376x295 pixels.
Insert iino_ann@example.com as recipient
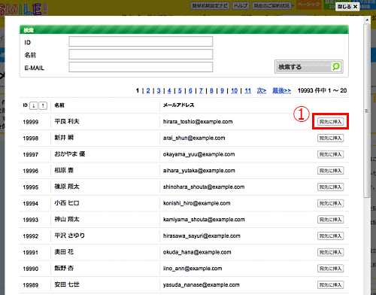pyautogui.click(x=330, y=269)
